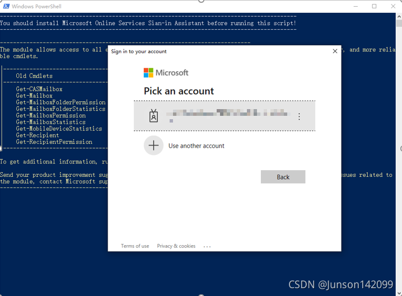Click Get-RecipientPermission in PowerShell
The image size is (402, 296).
tap(54, 142)
